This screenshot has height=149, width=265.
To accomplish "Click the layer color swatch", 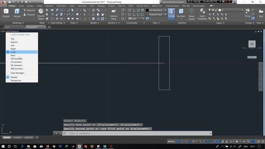I will click(x=219, y=10).
